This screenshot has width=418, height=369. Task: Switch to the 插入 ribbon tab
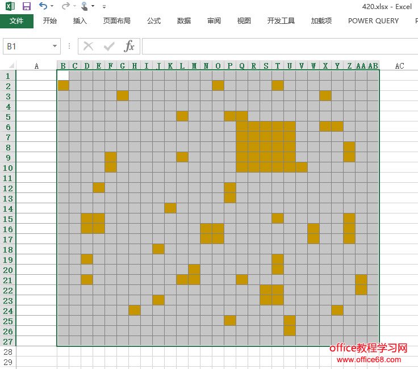(x=80, y=21)
